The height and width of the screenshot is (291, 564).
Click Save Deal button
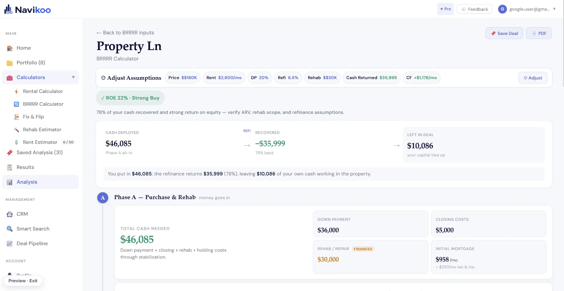pyautogui.click(x=504, y=33)
